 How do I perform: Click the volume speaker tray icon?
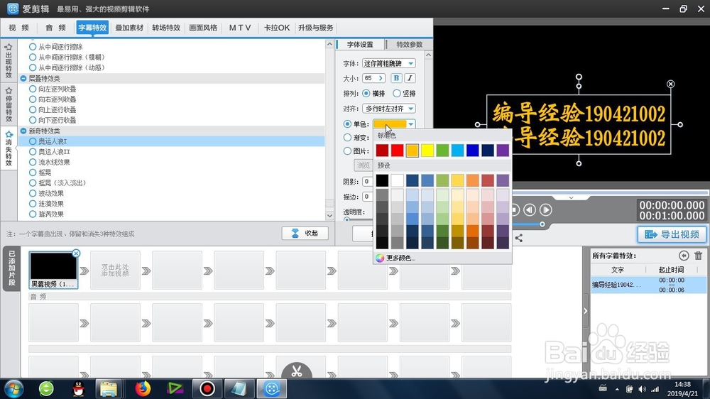tap(642, 389)
